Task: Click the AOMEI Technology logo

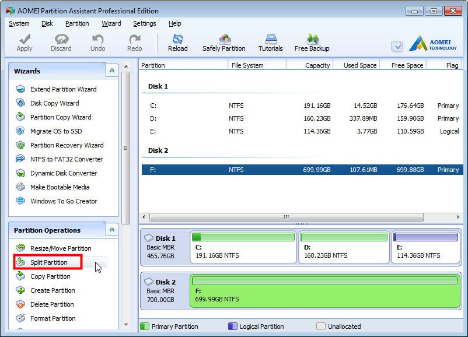Action: [433, 44]
